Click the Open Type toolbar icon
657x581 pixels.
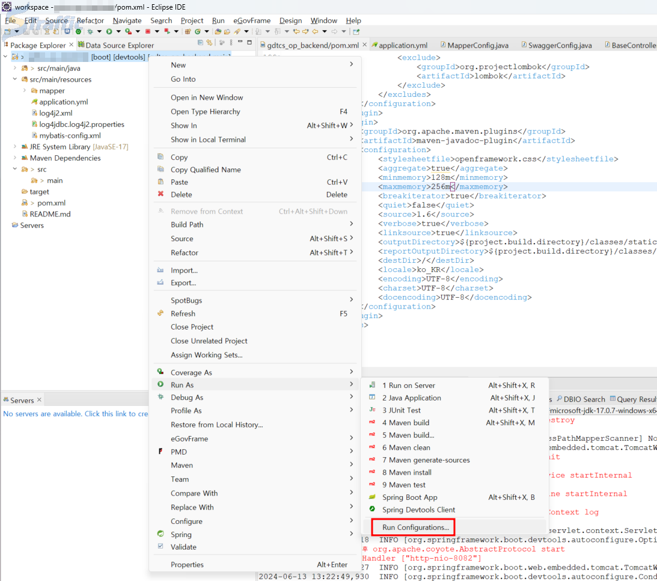pos(218,31)
